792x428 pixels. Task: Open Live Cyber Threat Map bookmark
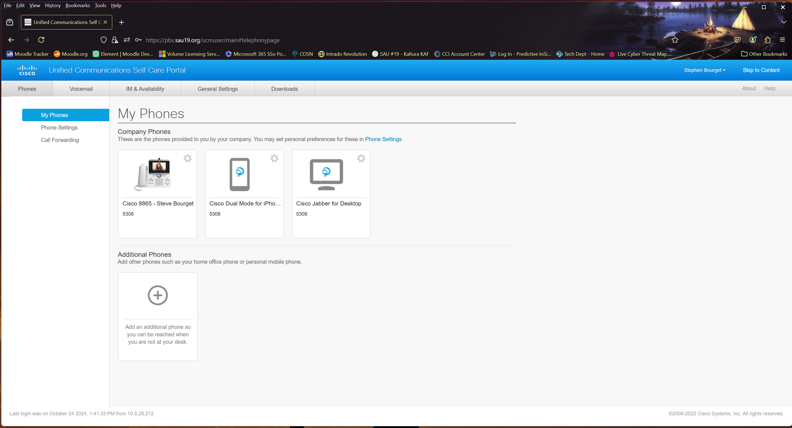640,54
